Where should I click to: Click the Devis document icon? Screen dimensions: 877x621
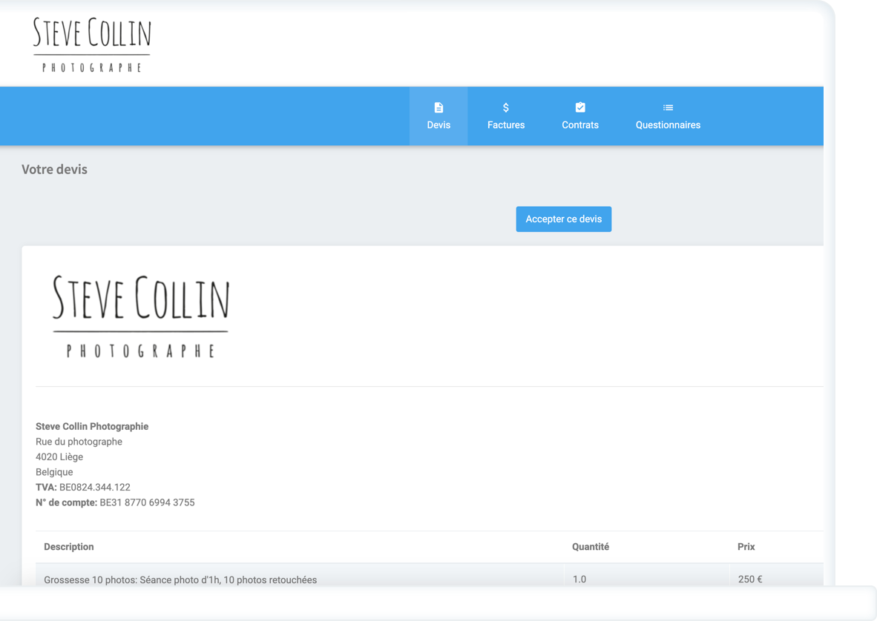click(x=438, y=108)
